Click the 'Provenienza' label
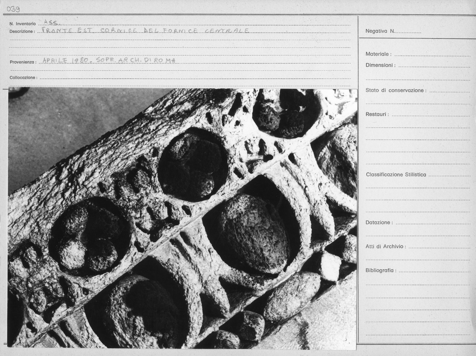 click(23, 62)
